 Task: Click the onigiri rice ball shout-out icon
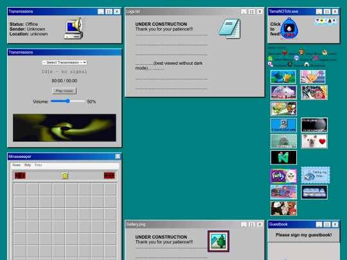[307, 64]
